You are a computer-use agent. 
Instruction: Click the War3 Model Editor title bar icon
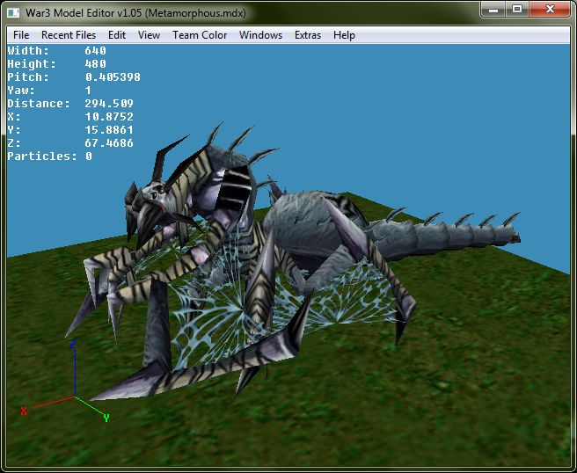tap(13, 13)
